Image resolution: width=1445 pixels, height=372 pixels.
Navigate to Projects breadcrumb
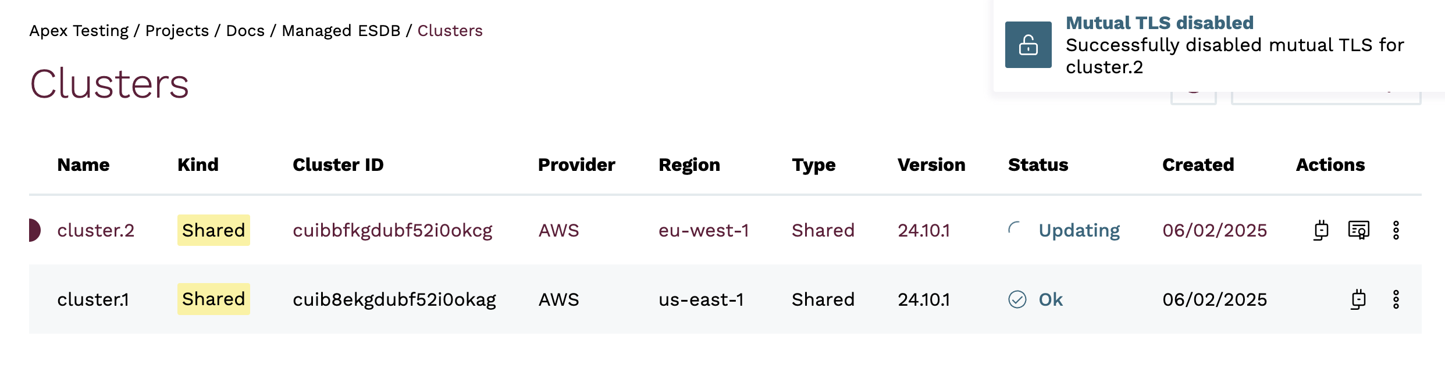tap(177, 31)
